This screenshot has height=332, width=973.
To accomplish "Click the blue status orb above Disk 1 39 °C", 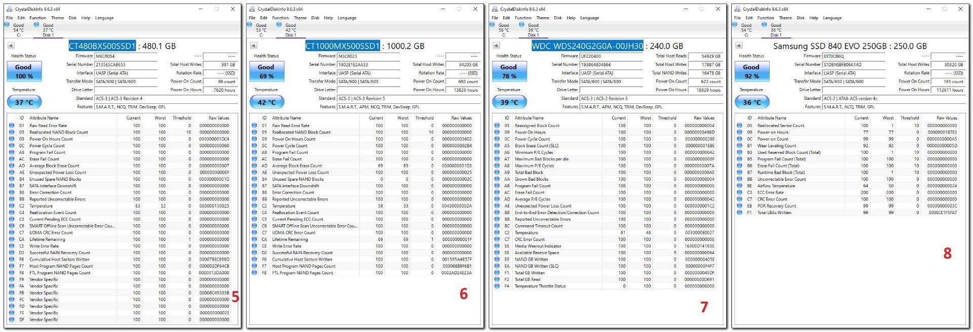I will pos(522,24).
